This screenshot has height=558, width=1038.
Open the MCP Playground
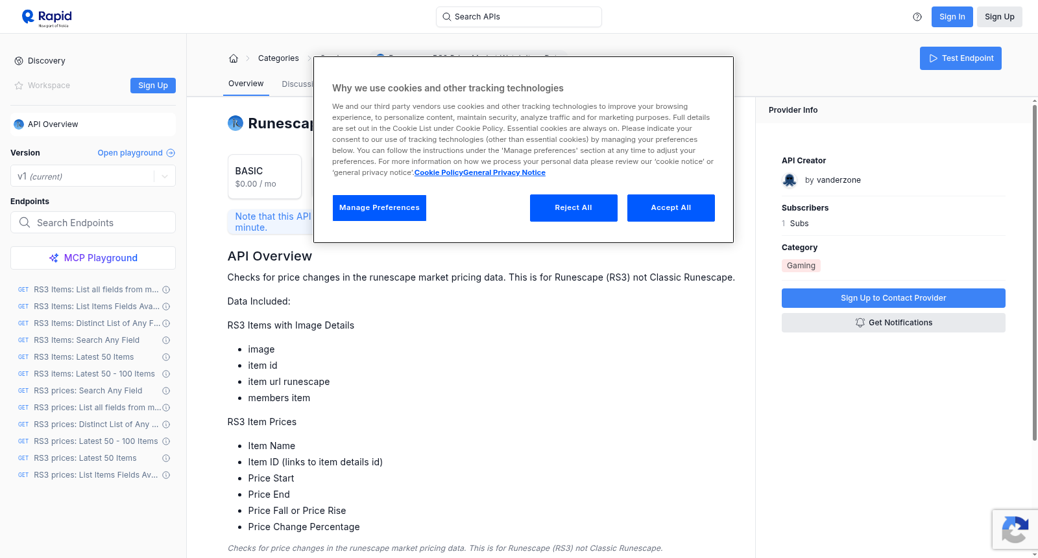coord(93,258)
